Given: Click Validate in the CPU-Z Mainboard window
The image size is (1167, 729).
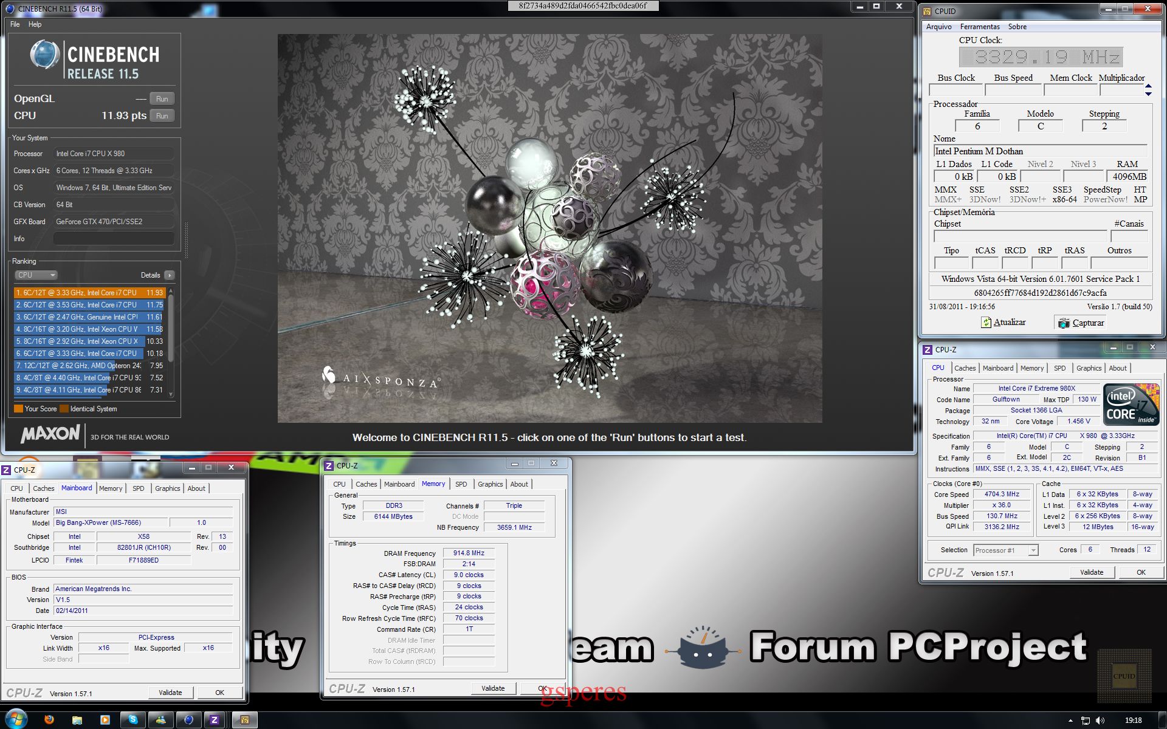Looking at the screenshot, I should point(170,693).
